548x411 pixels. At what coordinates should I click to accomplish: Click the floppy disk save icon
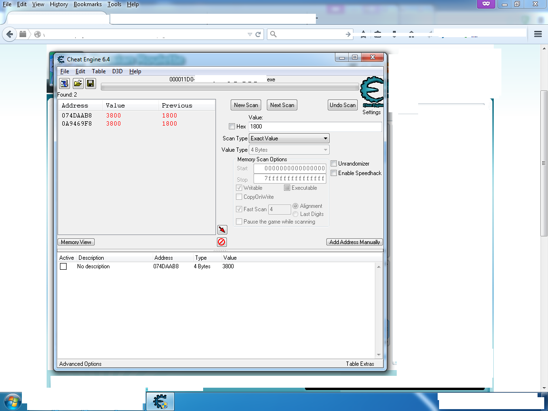click(x=90, y=84)
